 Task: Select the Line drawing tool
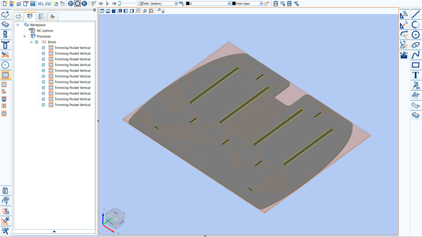click(x=416, y=15)
